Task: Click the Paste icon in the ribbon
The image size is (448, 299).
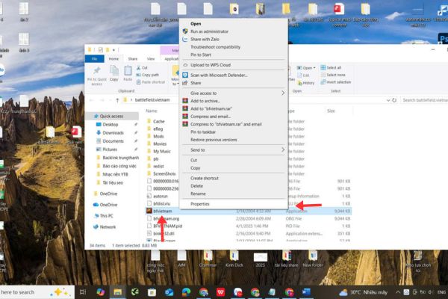Action: [128, 70]
